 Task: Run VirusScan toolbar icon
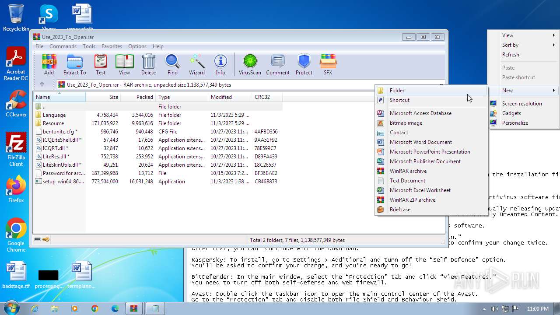250,64
